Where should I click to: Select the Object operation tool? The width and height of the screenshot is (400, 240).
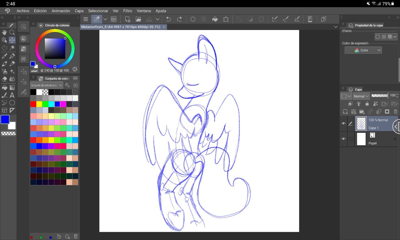coord(4,40)
